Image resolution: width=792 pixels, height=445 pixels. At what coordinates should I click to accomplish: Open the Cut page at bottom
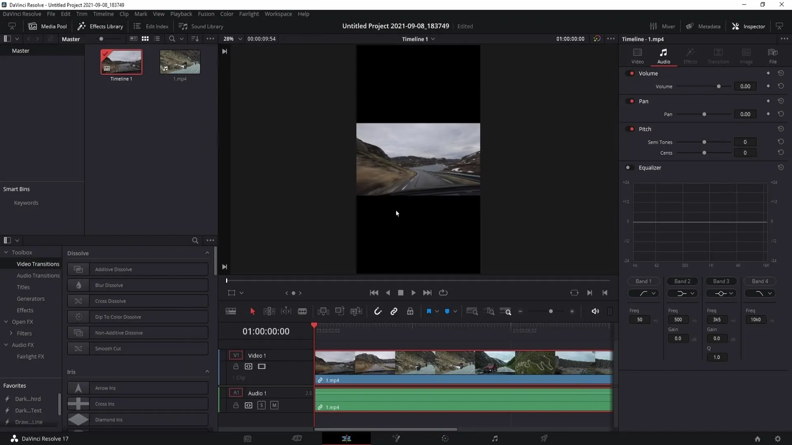[297, 438]
